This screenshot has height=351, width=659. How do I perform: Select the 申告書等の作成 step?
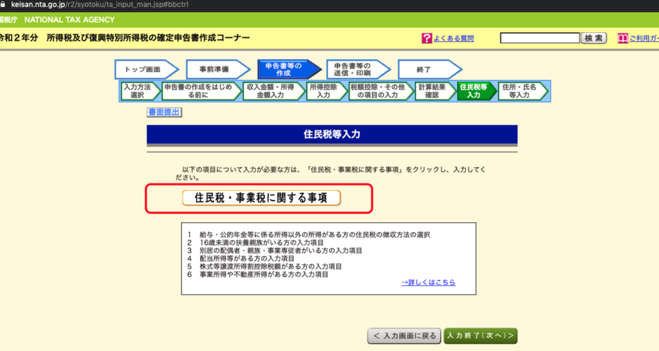click(289, 70)
